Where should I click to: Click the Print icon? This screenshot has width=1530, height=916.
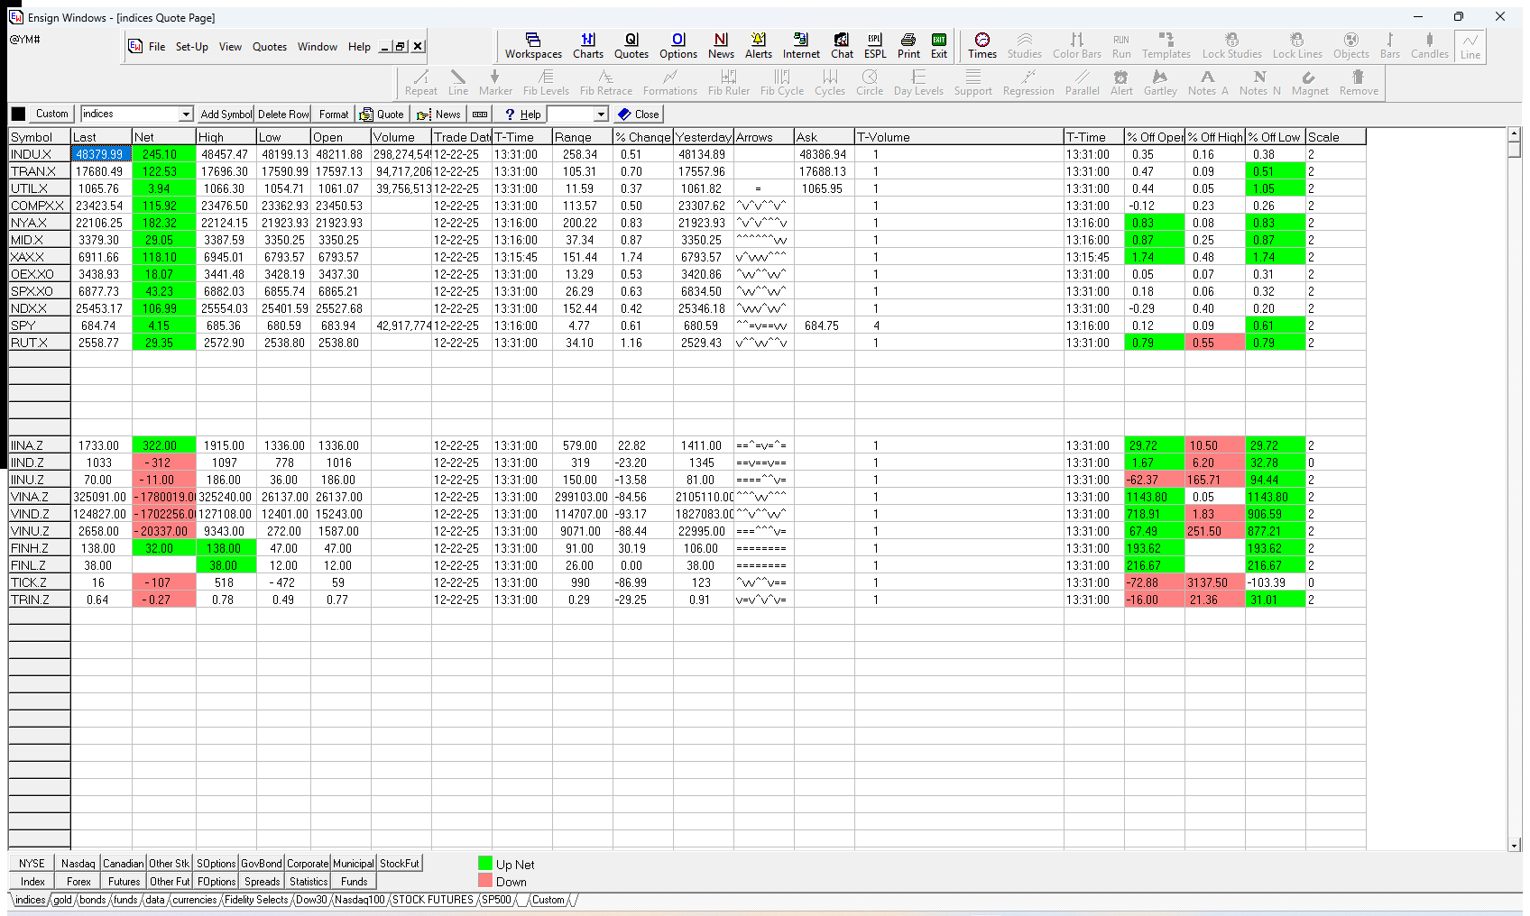coord(908,46)
